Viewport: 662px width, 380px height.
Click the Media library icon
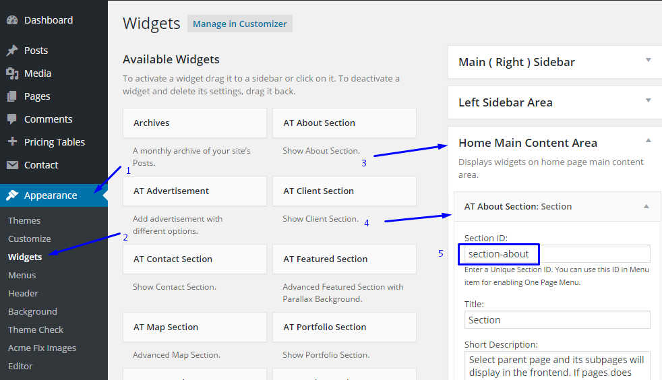[12, 73]
